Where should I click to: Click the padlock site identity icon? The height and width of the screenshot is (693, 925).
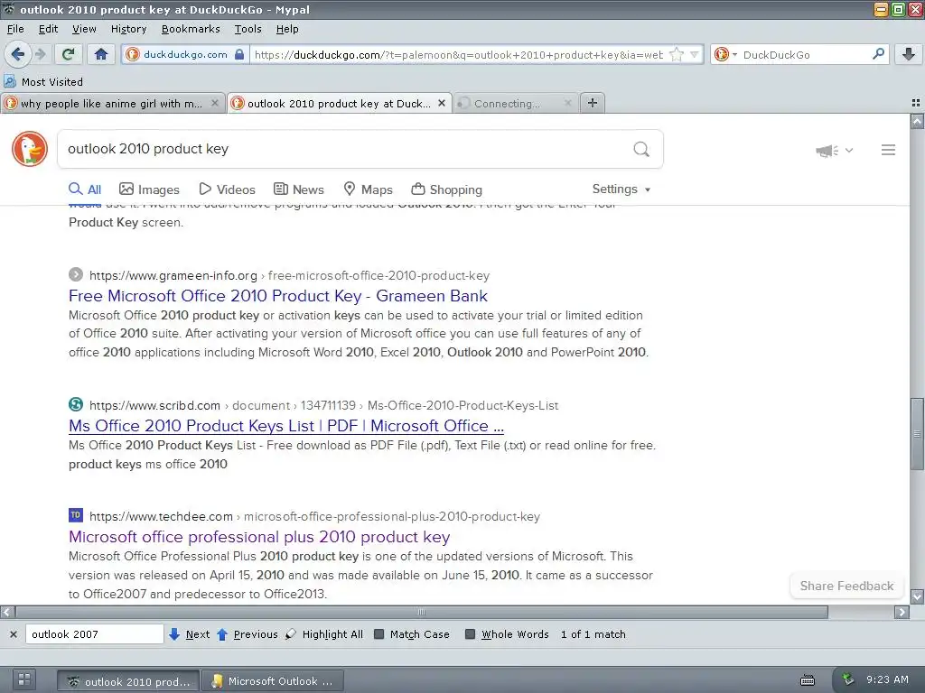point(238,54)
